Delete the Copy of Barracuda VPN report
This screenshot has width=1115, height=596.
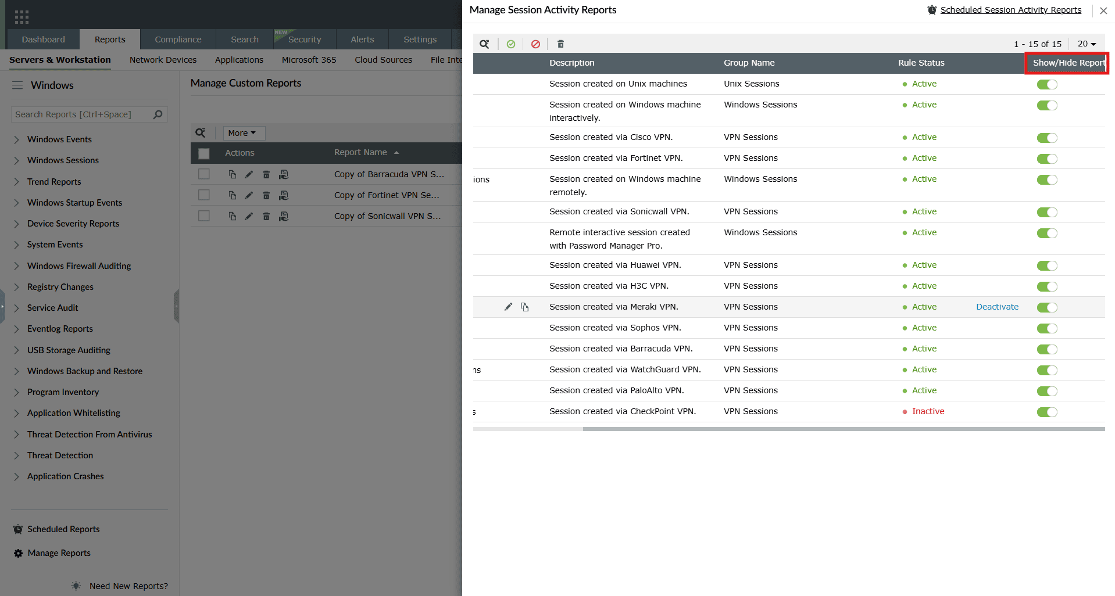point(266,174)
